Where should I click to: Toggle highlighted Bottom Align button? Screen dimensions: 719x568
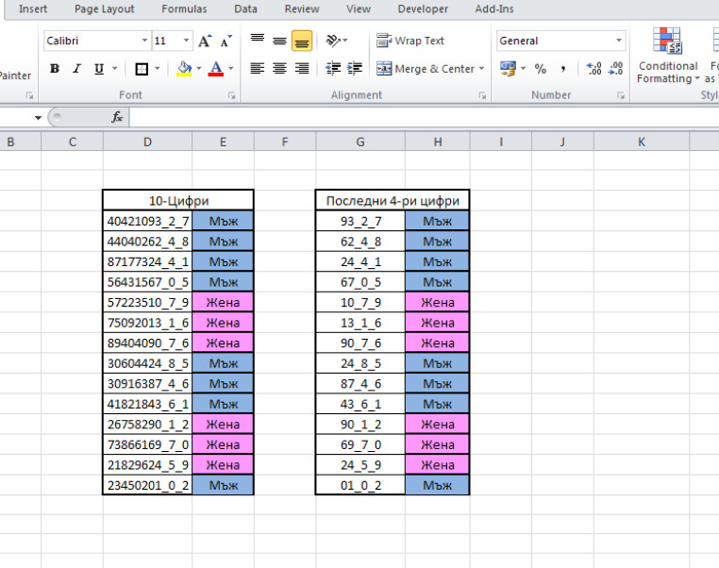coord(302,41)
